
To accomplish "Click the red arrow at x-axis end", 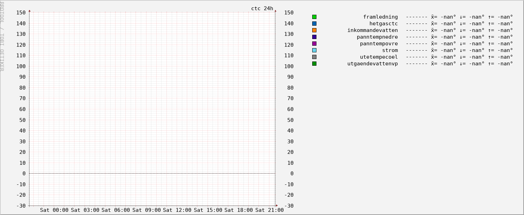I will 277,206.
